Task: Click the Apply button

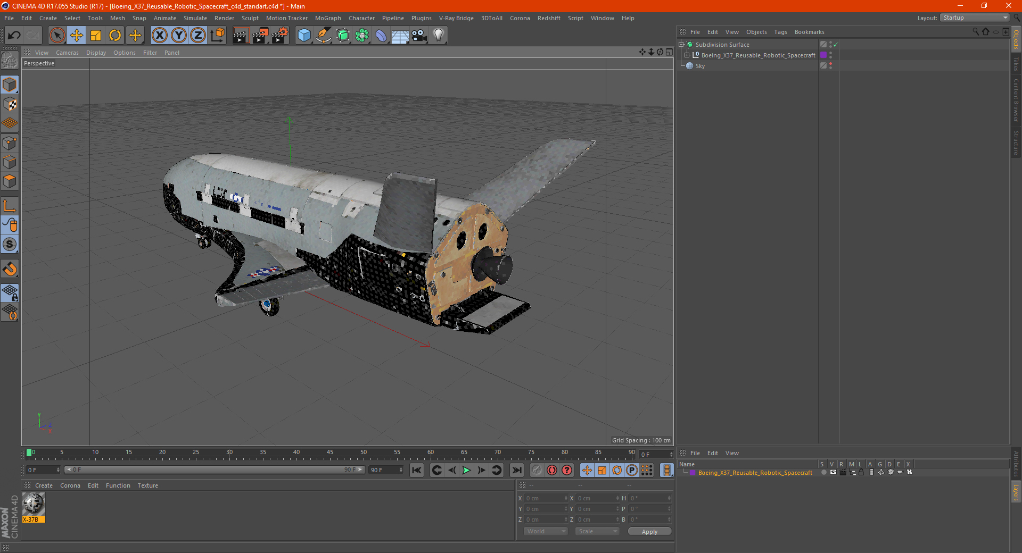Action: [649, 532]
